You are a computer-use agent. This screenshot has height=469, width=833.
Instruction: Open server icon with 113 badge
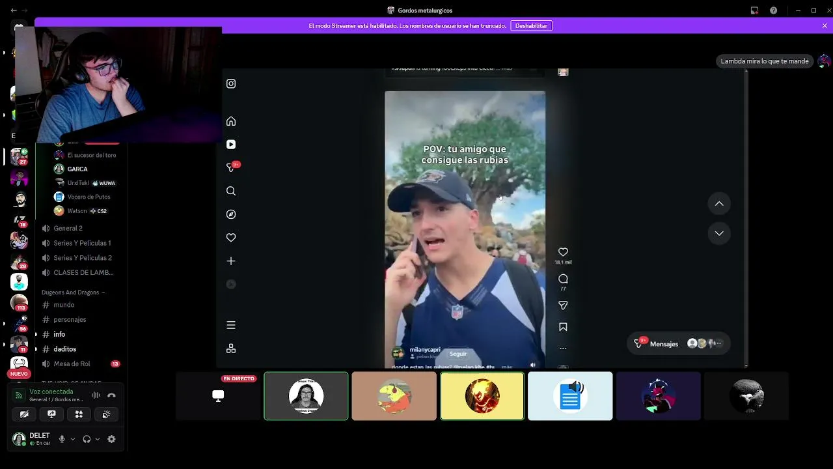click(20, 303)
